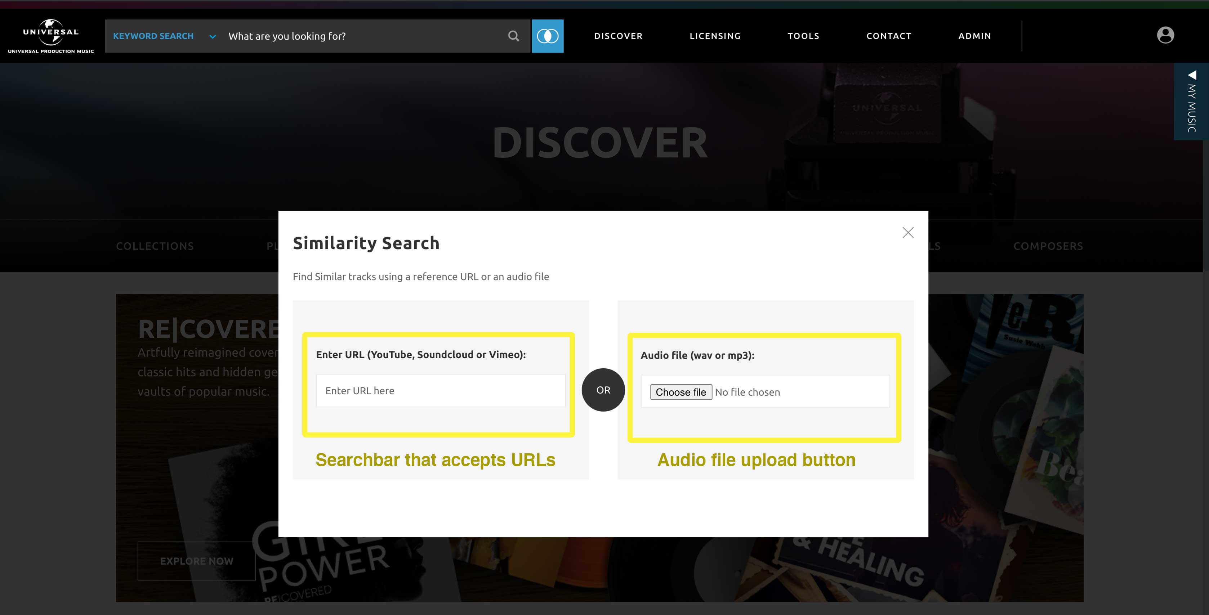Viewport: 1209px width, 615px height.
Task: Focus the Enter URL here field
Action: pos(440,391)
